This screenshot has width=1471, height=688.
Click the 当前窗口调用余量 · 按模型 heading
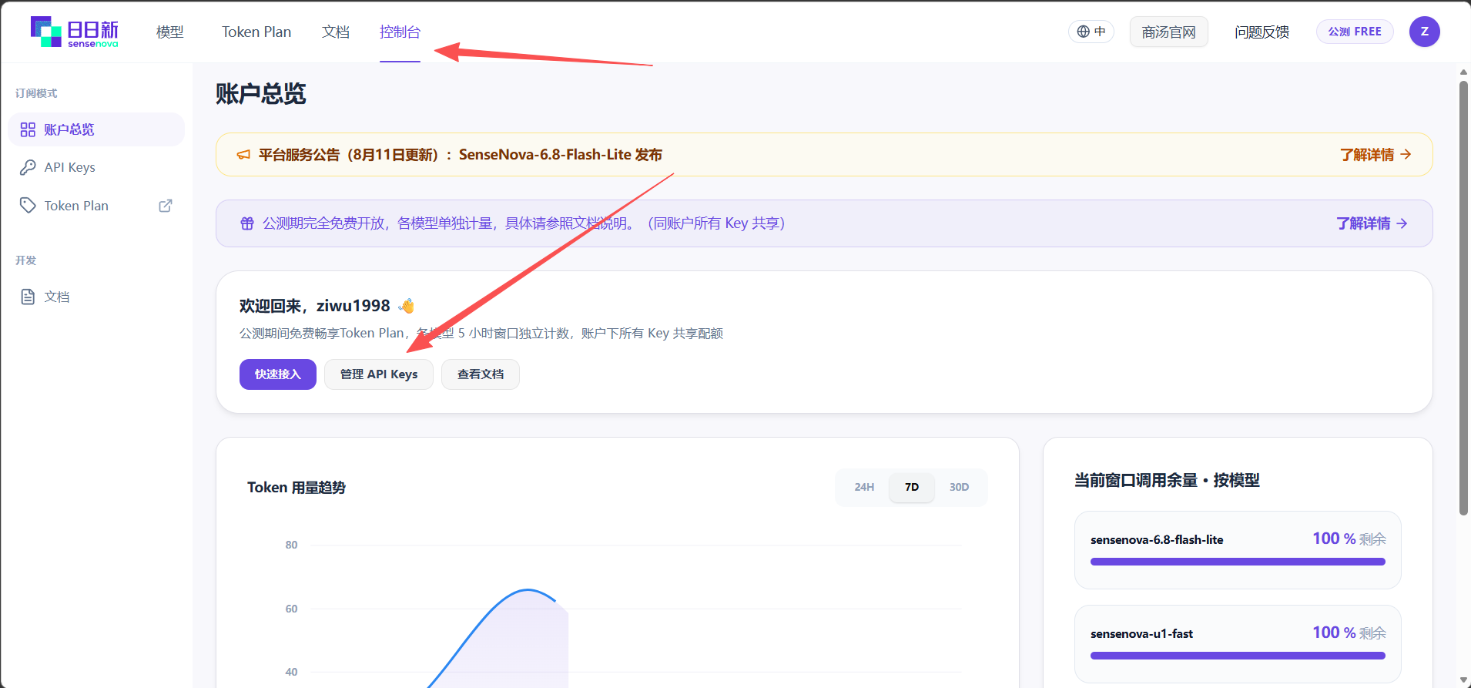tap(1167, 480)
